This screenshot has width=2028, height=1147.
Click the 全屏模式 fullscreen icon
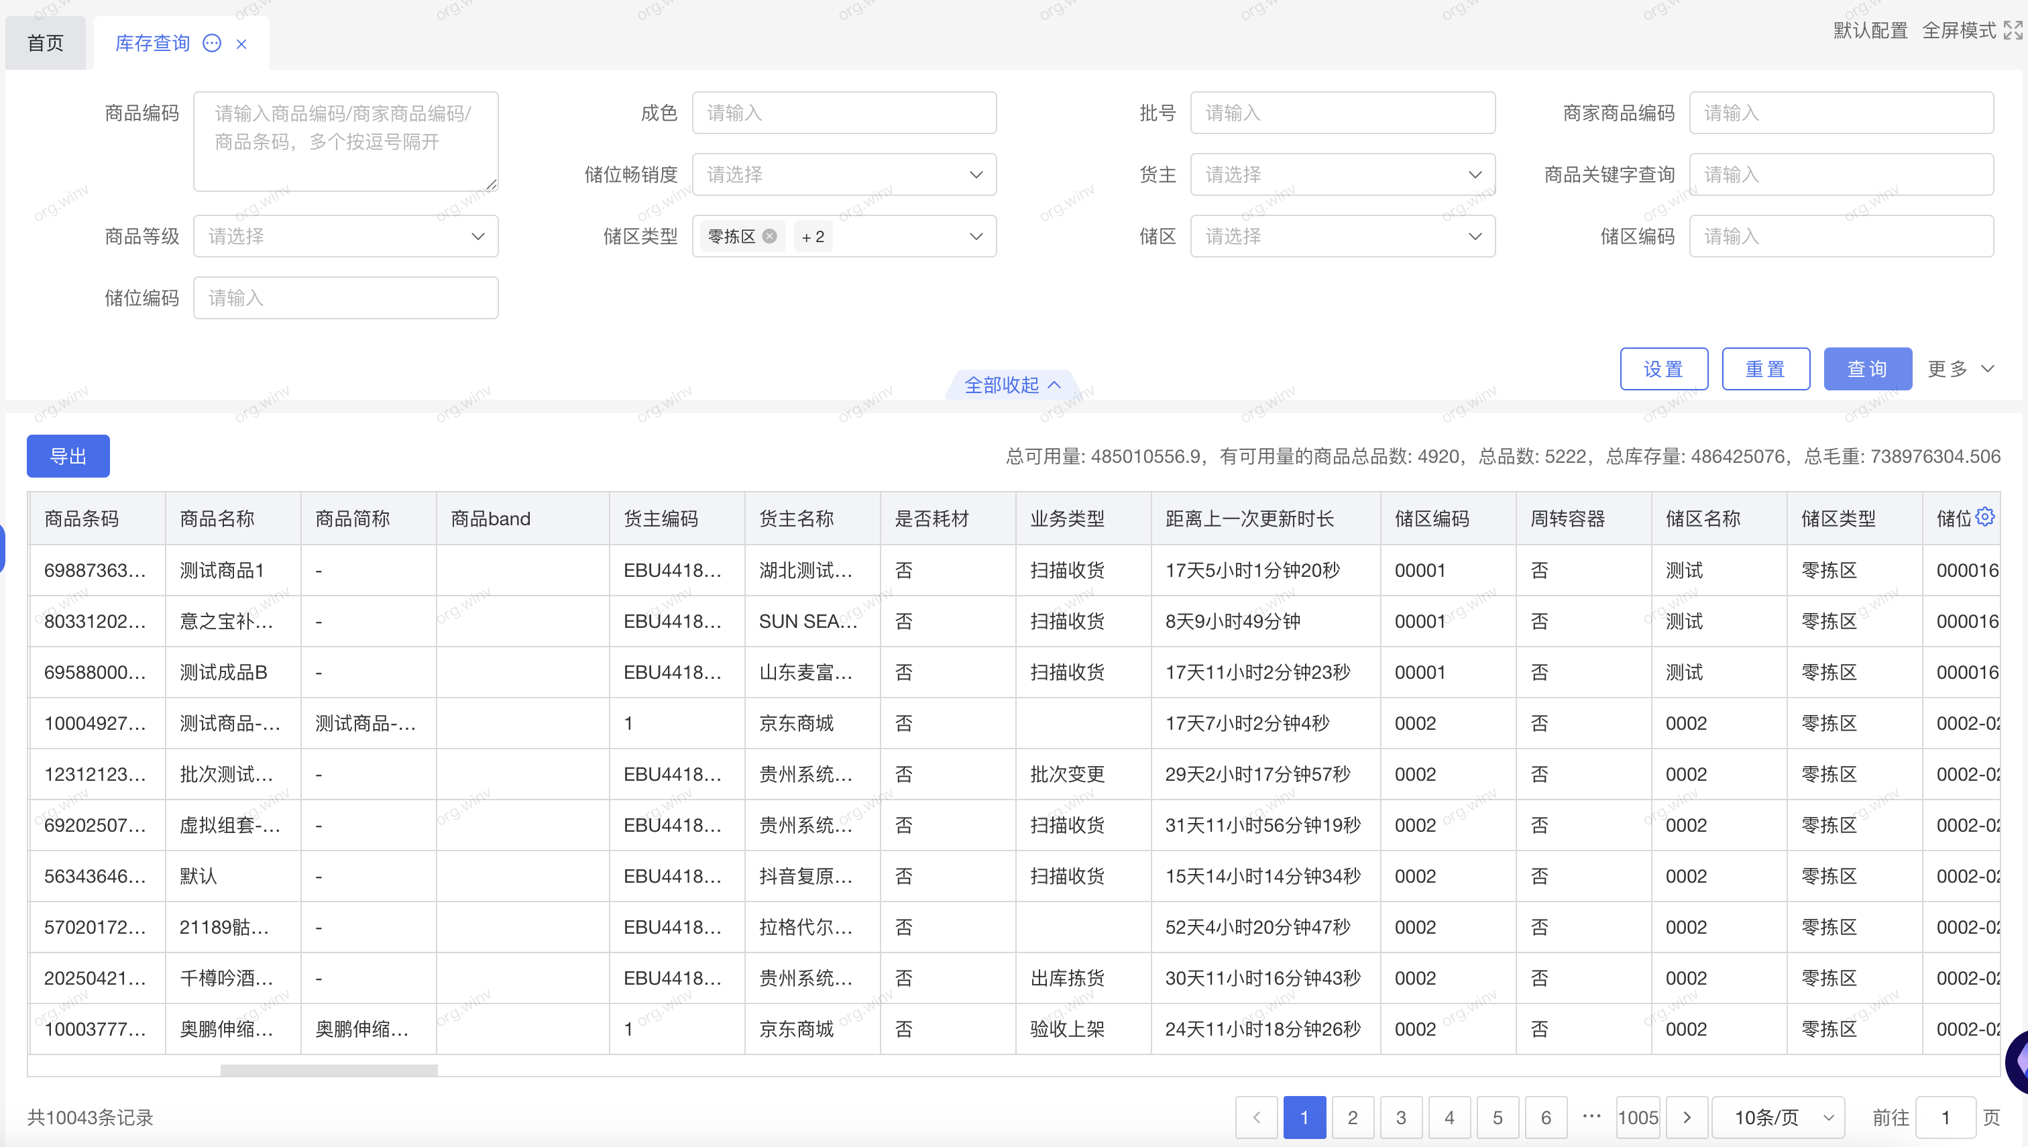[2013, 31]
